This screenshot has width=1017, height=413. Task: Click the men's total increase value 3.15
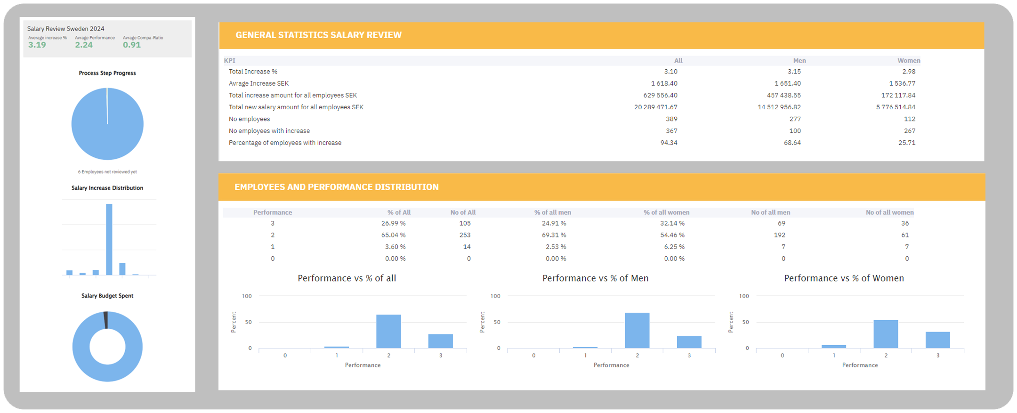pyautogui.click(x=794, y=72)
